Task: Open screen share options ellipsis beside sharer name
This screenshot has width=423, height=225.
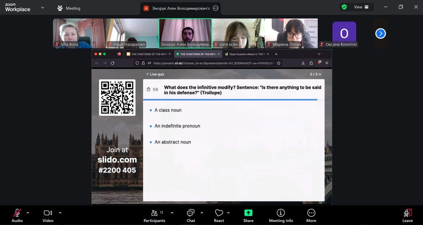Action: [x=215, y=8]
